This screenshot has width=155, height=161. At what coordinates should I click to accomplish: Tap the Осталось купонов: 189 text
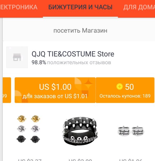(125, 96)
